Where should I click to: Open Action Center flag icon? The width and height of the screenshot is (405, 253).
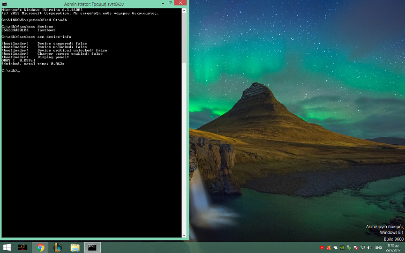pyautogui.click(x=356, y=247)
